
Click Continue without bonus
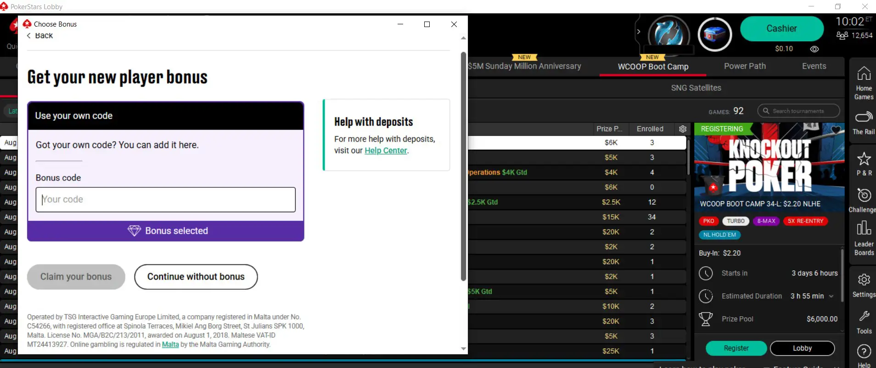pyautogui.click(x=196, y=277)
